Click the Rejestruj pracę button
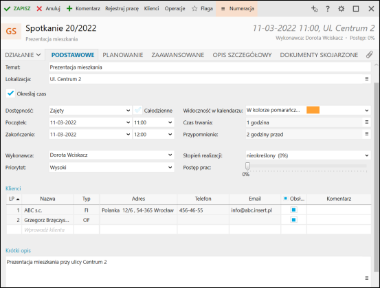 (x=122, y=9)
